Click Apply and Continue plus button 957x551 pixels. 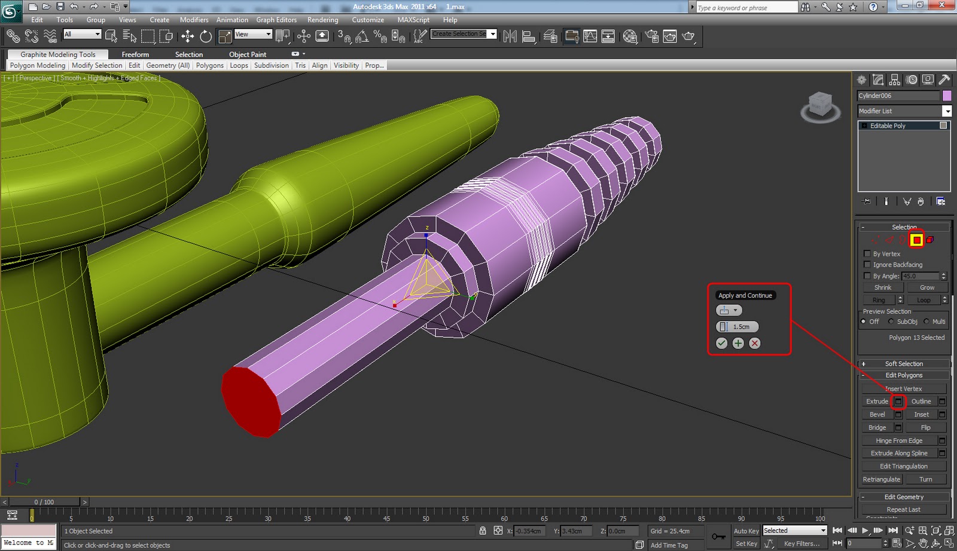738,343
